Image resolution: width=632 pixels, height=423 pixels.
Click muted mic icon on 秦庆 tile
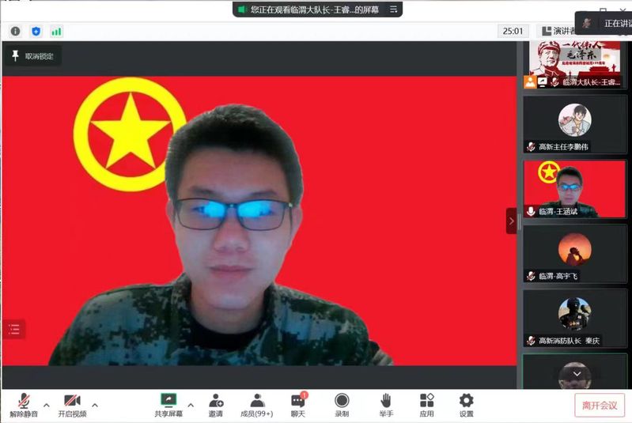531,341
